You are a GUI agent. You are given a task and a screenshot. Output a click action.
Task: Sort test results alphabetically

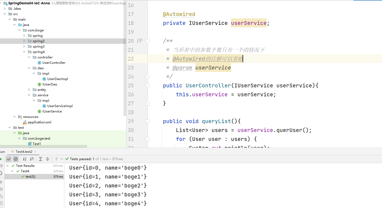coord(25,159)
